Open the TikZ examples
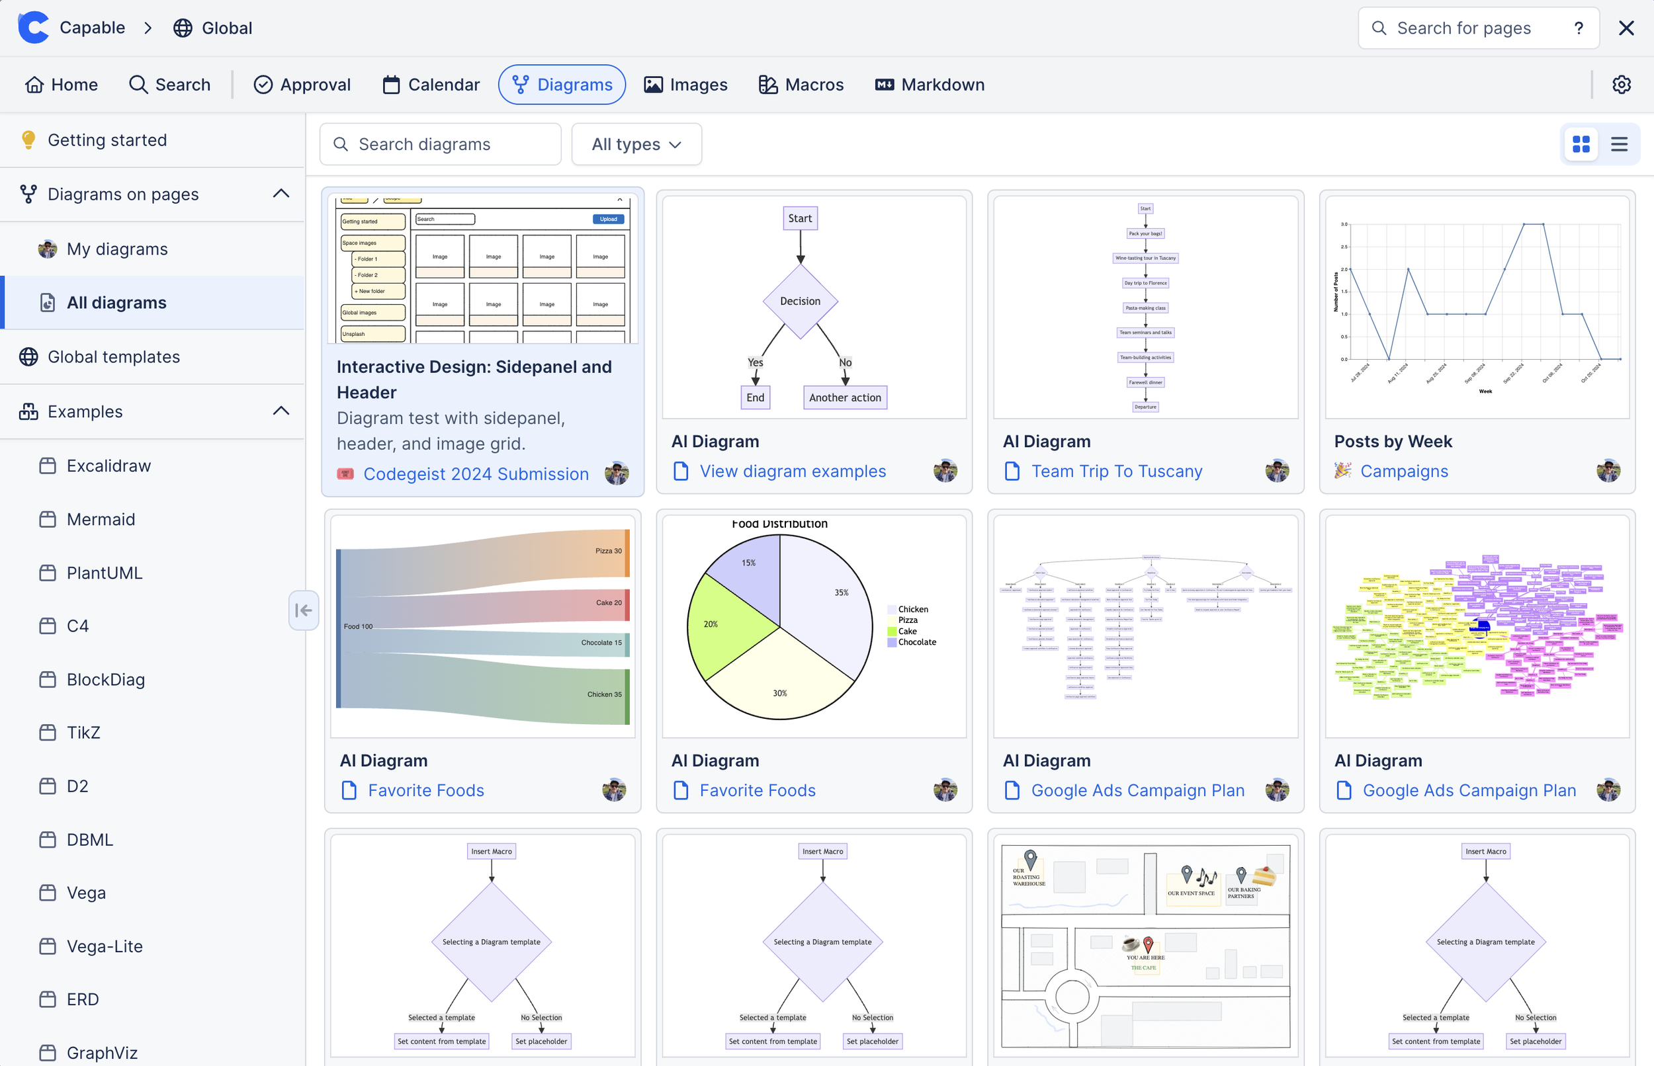1654x1066 pixels. [x=152, y=732]
